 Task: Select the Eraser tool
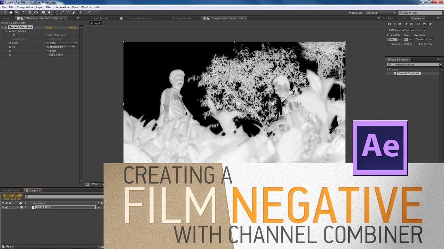pyautogui.click(x=74, y=12)
